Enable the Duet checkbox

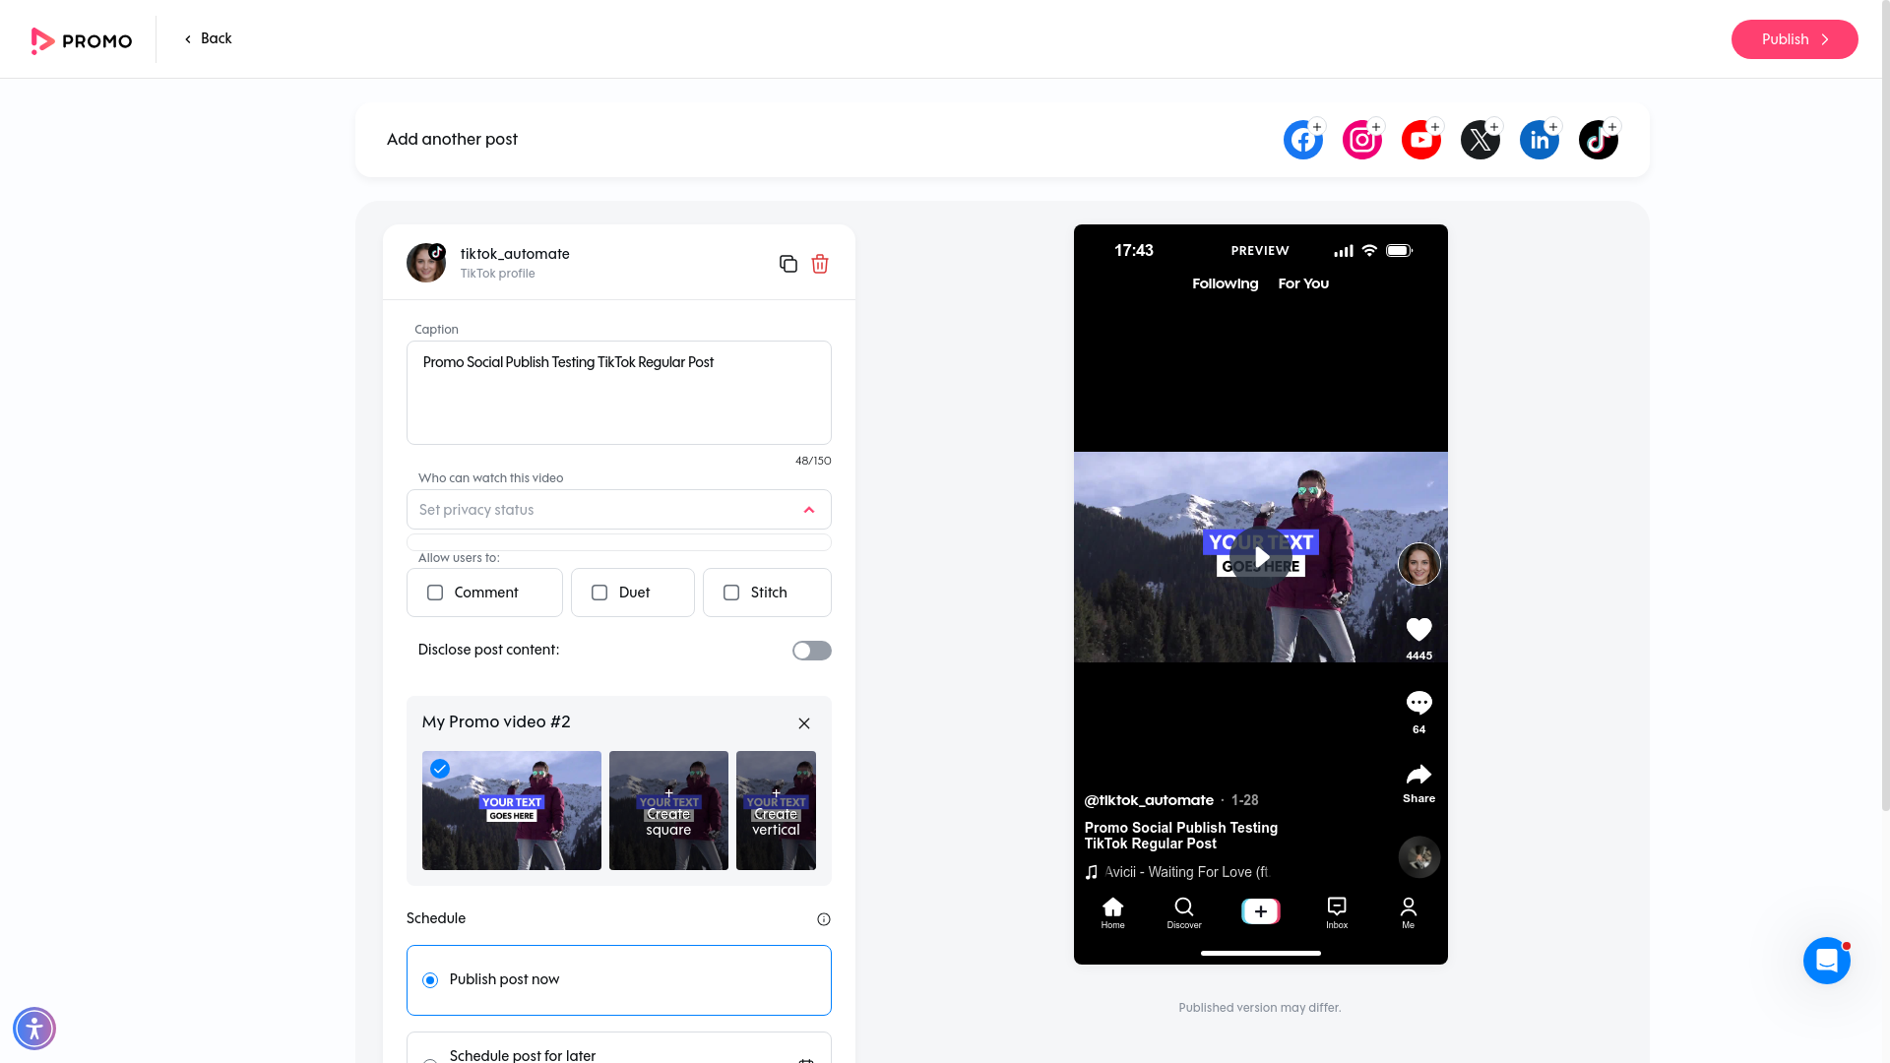pos(599,593)
